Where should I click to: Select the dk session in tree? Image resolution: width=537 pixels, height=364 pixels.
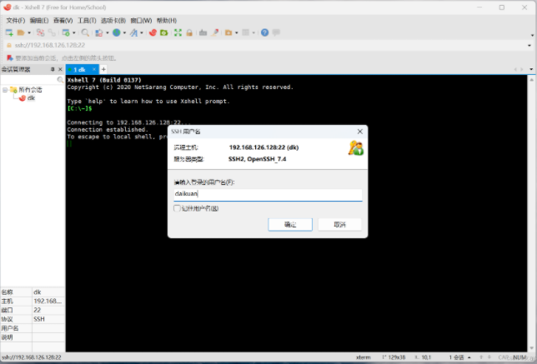(31, 98)
